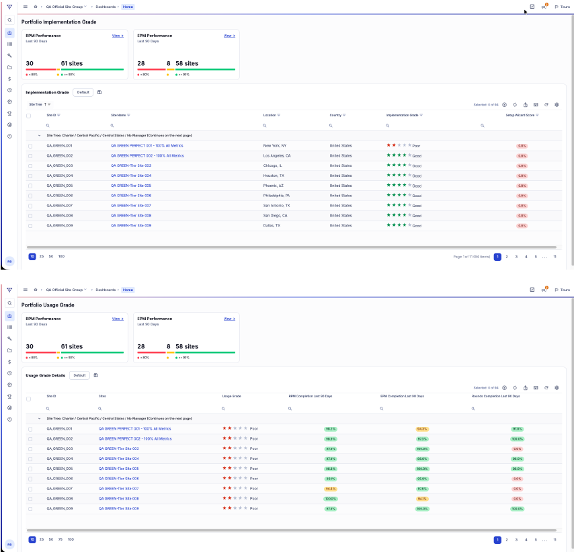
Task: Open QA GREEN PERFECT 002 link in Implementation table
Action: (x=147, y=156)
